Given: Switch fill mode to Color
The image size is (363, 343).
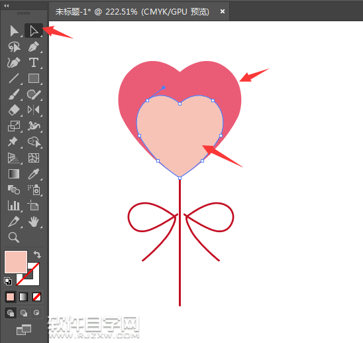Looking at the screenshot, I should [x=11, y=297].
